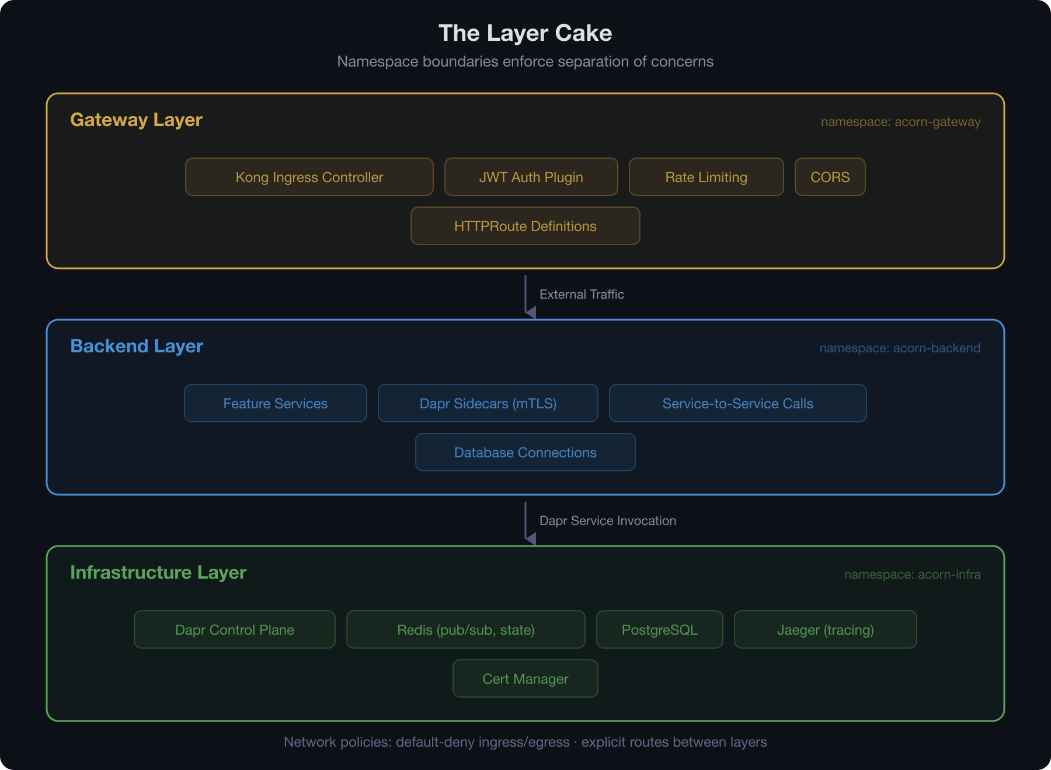Select the Redis (pub/sub, state) node
This screenshot has height=770, width=1051.
click(465, 629)
